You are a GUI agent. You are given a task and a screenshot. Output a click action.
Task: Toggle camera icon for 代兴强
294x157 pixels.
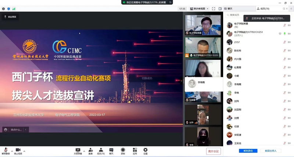tap(289, 59)
